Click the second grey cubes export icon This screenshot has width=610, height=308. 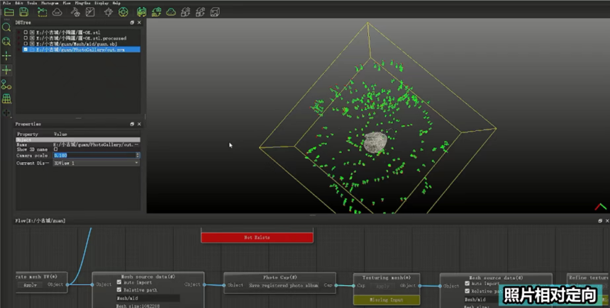coord(200,12)
